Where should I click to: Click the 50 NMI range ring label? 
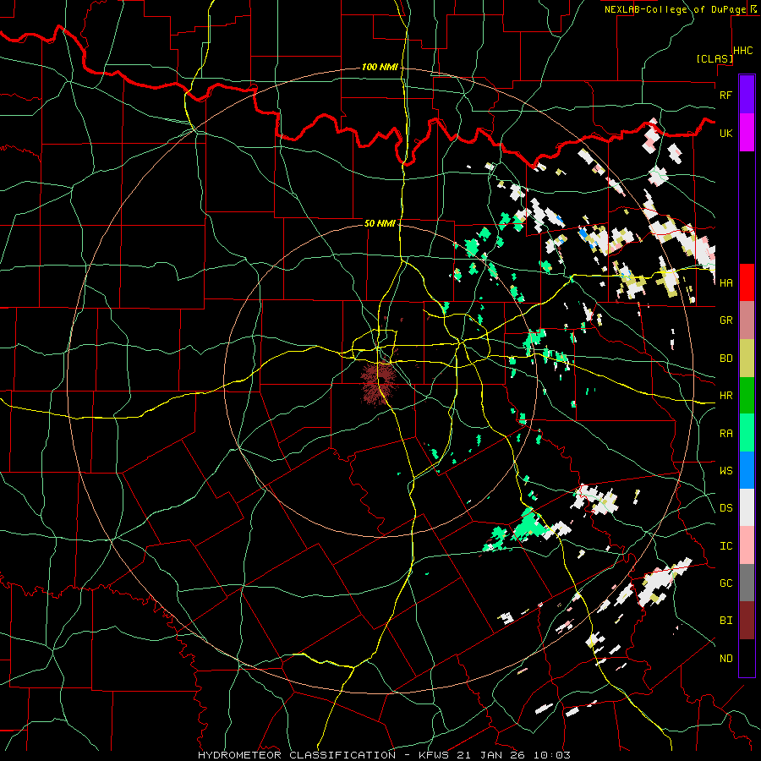(x=380, y=223)
